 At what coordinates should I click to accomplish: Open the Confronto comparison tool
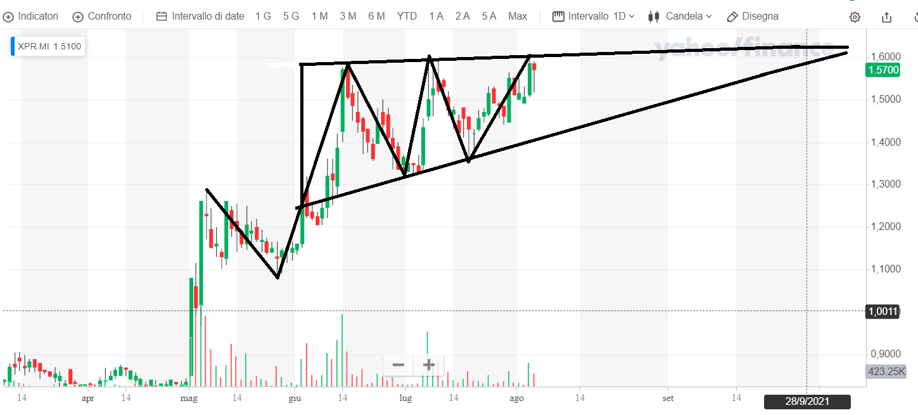click(102, 16)
